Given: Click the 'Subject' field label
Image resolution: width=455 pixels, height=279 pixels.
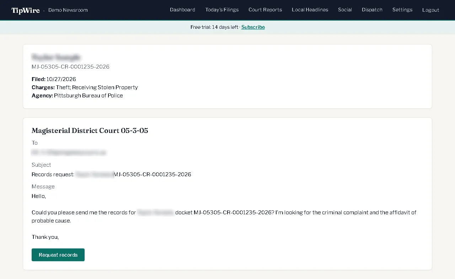Looking at the screenshot, I should tap(41, 165).
